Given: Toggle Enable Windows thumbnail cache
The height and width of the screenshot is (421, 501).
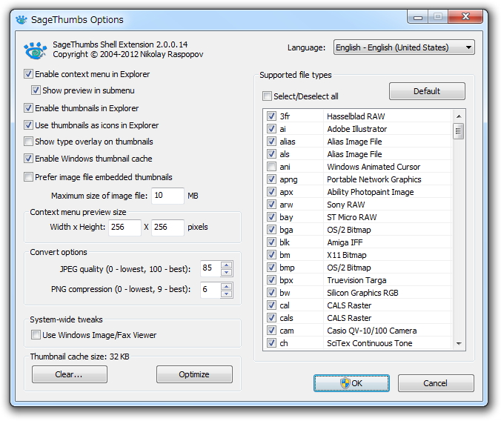Looking at the screenshot, I should tap(28, 158).
